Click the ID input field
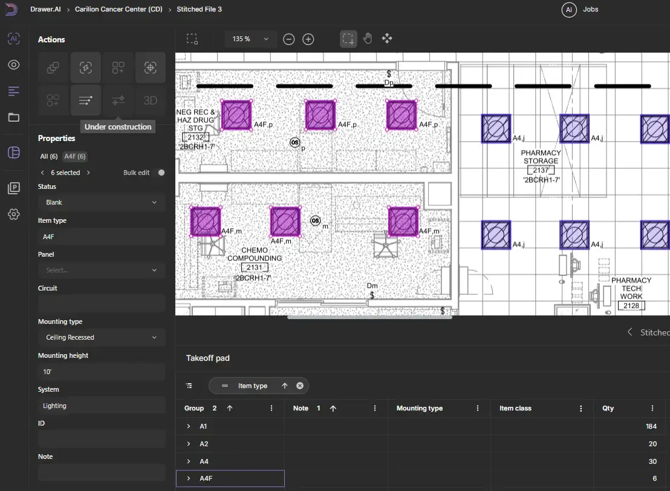Viewport: 670px width, 491px height. click(102, 440)
